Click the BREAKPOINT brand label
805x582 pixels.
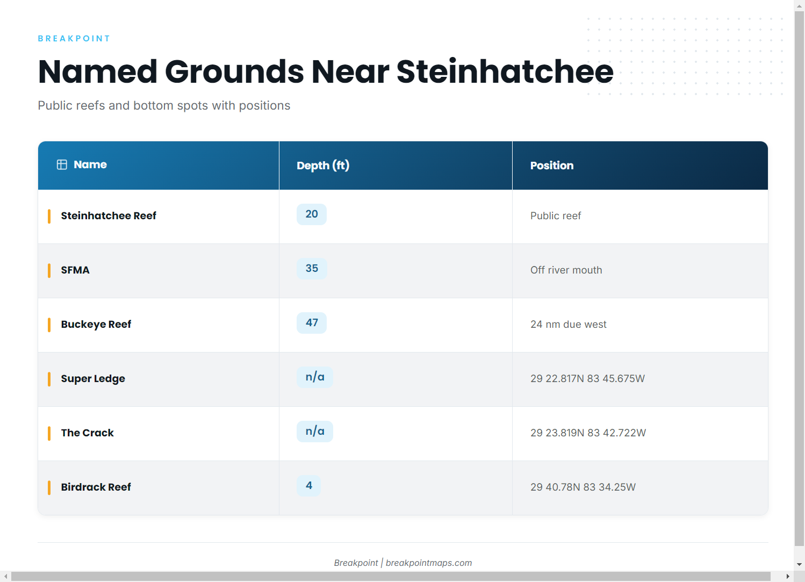click(x=74, y=38)
